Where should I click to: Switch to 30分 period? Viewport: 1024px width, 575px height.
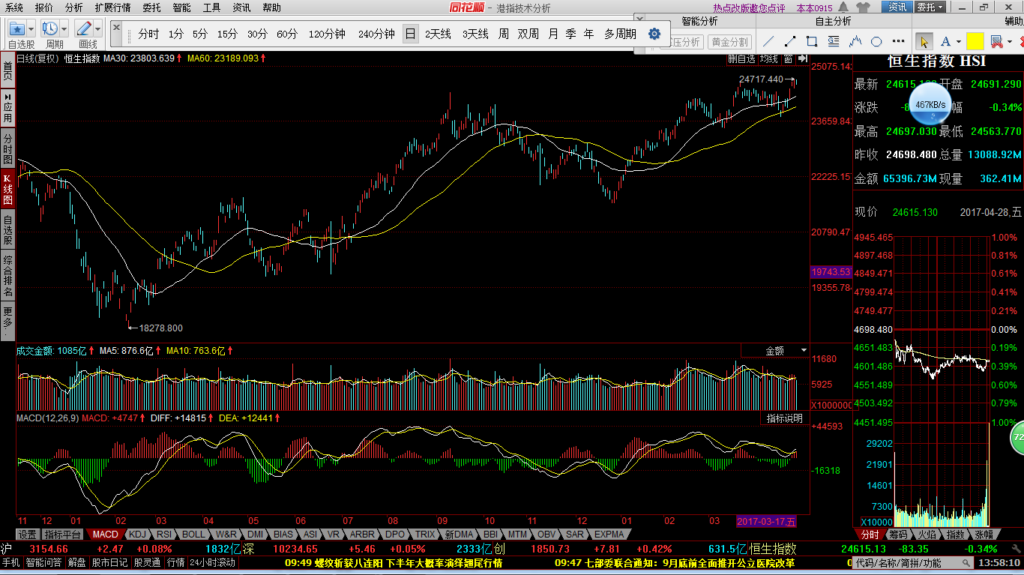coord(257,34)
